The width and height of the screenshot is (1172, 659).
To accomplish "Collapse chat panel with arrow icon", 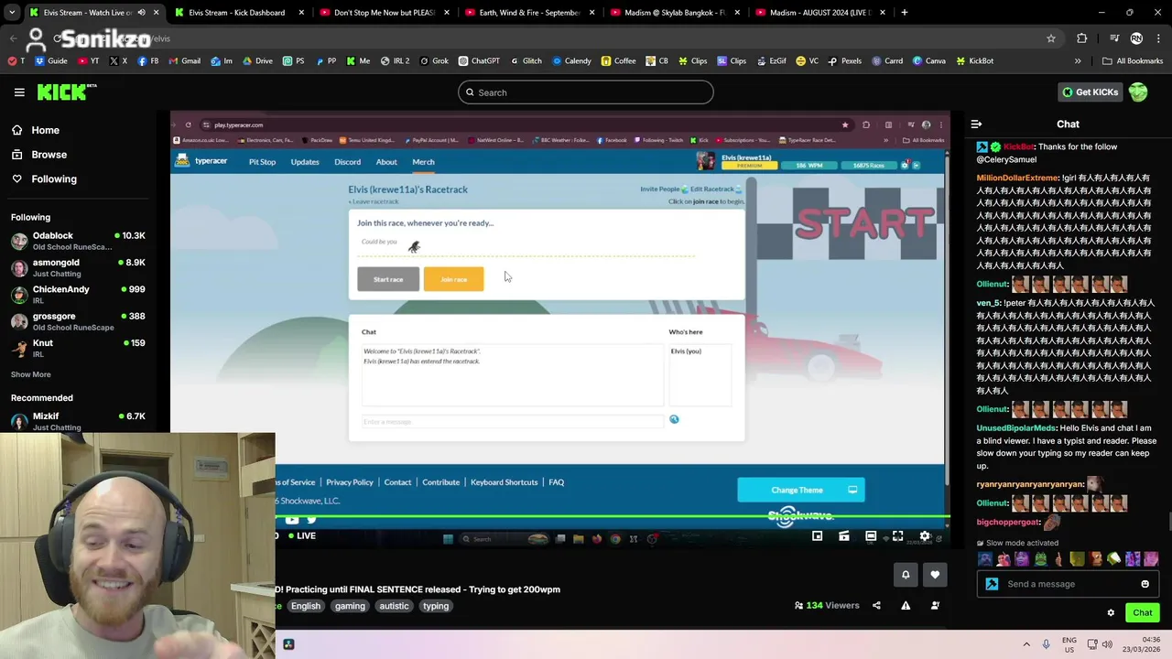I will tap(976, 124).
